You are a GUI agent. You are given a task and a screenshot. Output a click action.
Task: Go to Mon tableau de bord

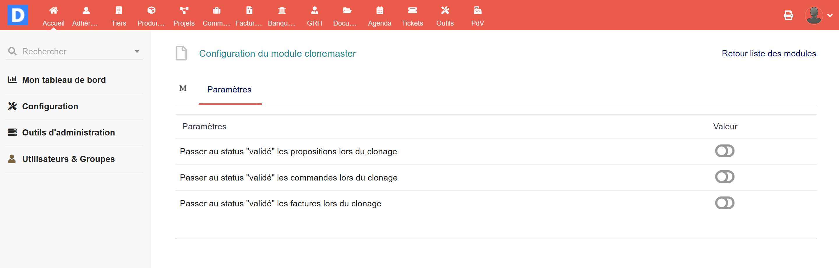point(64,80)
